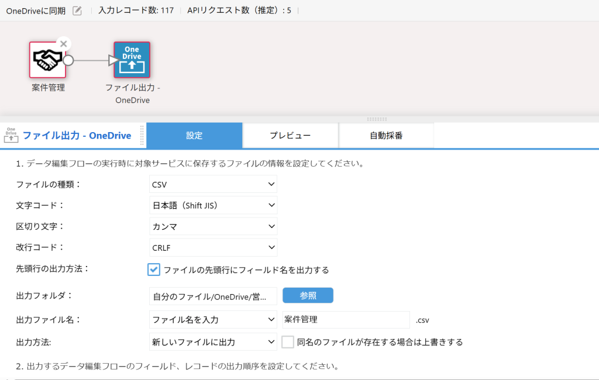Click the 案件管理 file name input
Screen dimensions: 599x380
(346, 319)
